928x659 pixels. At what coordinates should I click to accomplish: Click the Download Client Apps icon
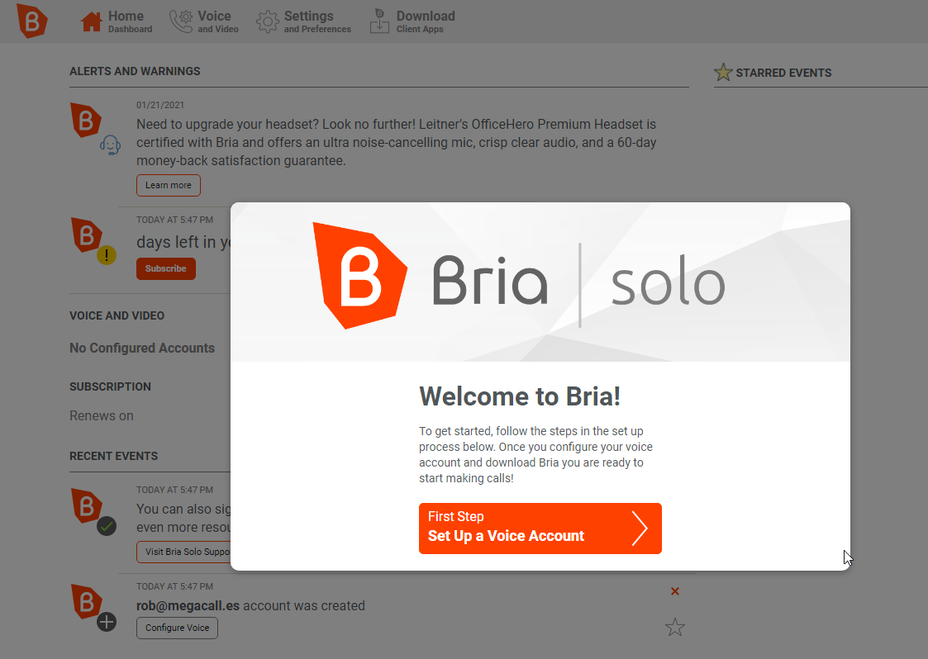pos(379,21)
